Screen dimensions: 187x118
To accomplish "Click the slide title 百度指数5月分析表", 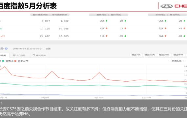I will 28,6.
